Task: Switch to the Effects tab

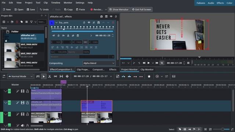Action: pos(113,69)
